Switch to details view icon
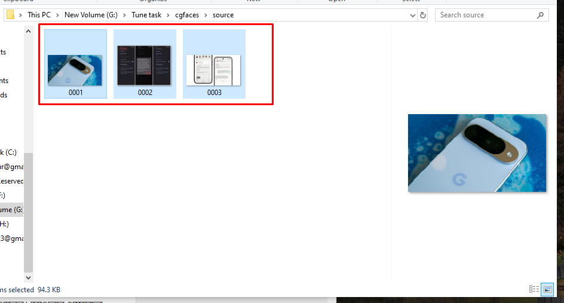This screenshot has height=303, width=564. pyautogui.click(x=534, y=289)
